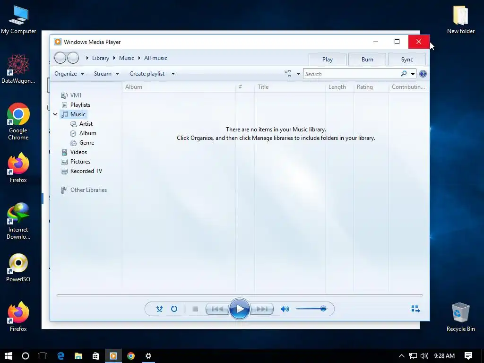This screenshot has width=484, height=363.
Task: Open the Organize menu
Action: tap(69, 74)
